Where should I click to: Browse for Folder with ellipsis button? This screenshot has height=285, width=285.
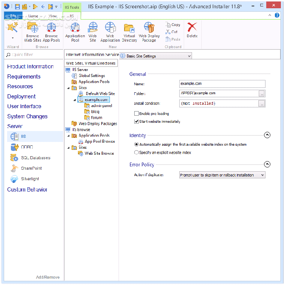pos(262,93)
